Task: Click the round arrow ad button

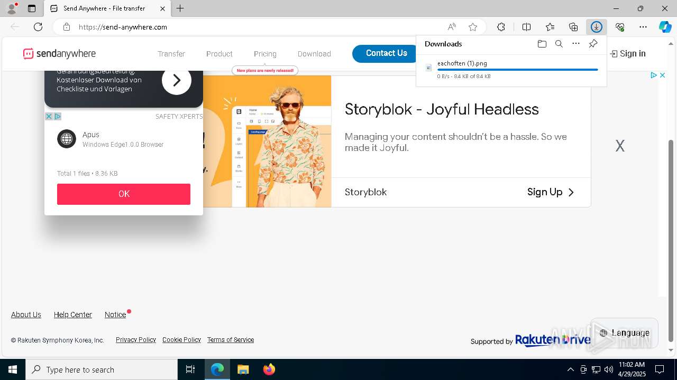Action: 177,80
